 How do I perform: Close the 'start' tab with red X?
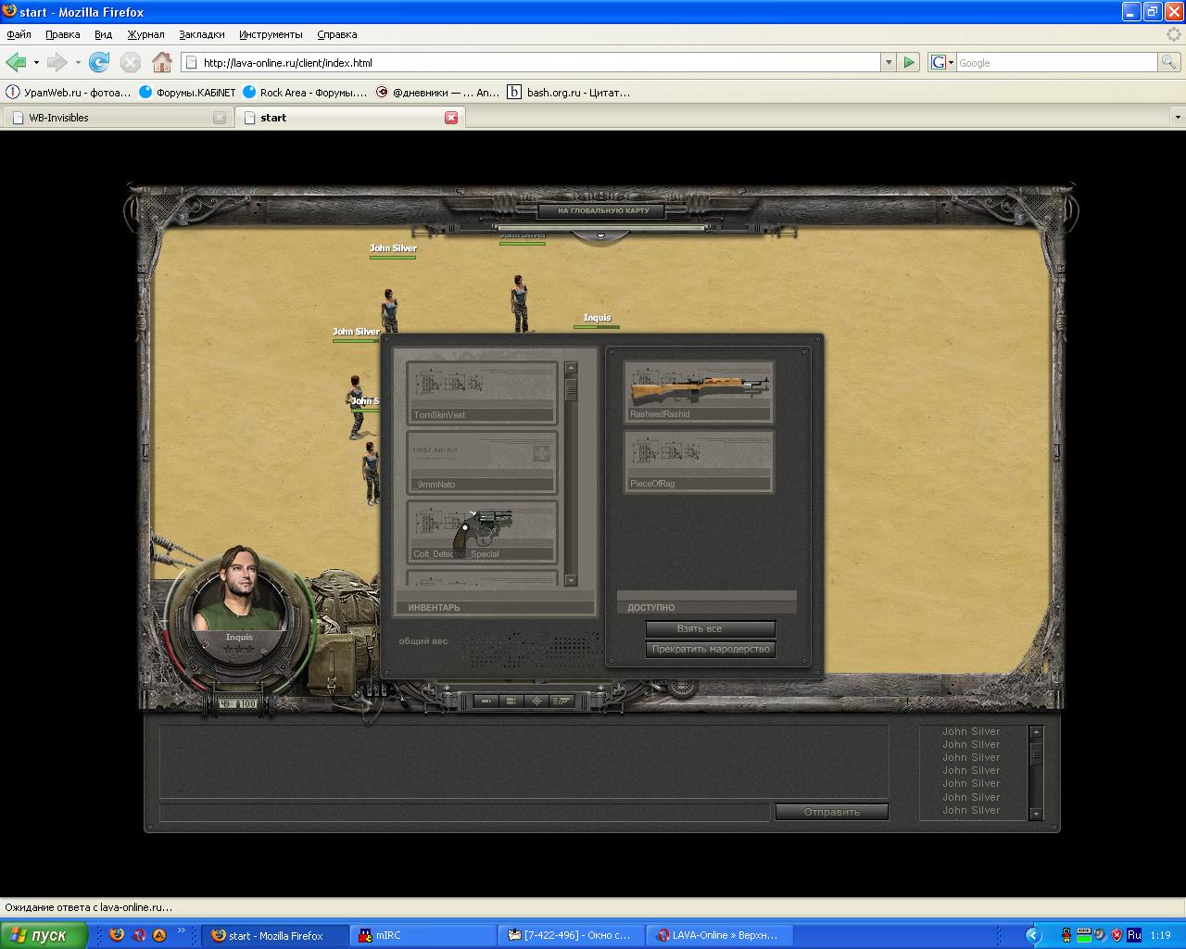[x=451, y=118]
